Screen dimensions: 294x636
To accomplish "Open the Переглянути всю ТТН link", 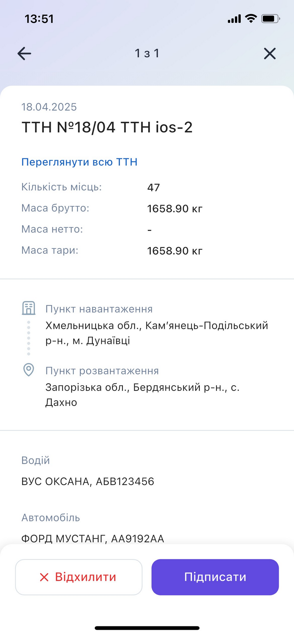I will click(x=79, y=162).
